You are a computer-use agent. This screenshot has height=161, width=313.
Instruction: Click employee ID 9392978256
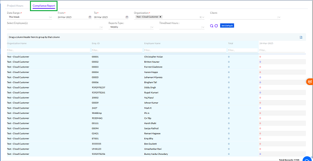(98, 154)
